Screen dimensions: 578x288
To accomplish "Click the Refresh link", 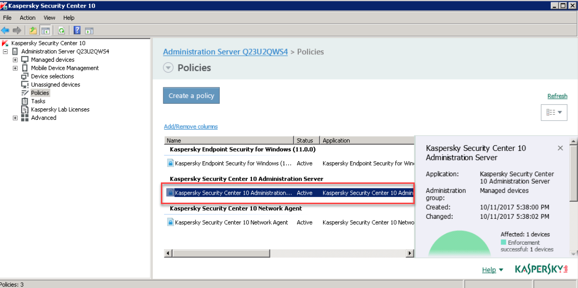I will [557, 96].
